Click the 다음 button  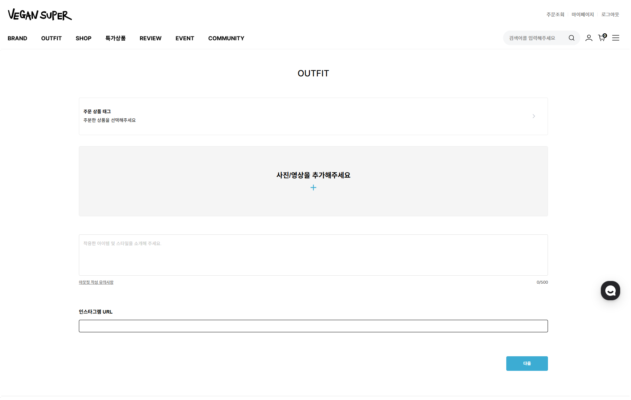527,364
